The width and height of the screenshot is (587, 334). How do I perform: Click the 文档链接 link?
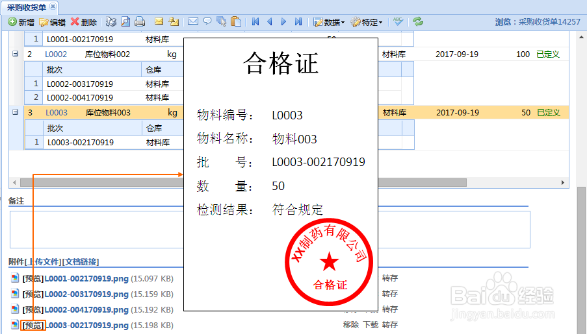click(x=81, y=262)
